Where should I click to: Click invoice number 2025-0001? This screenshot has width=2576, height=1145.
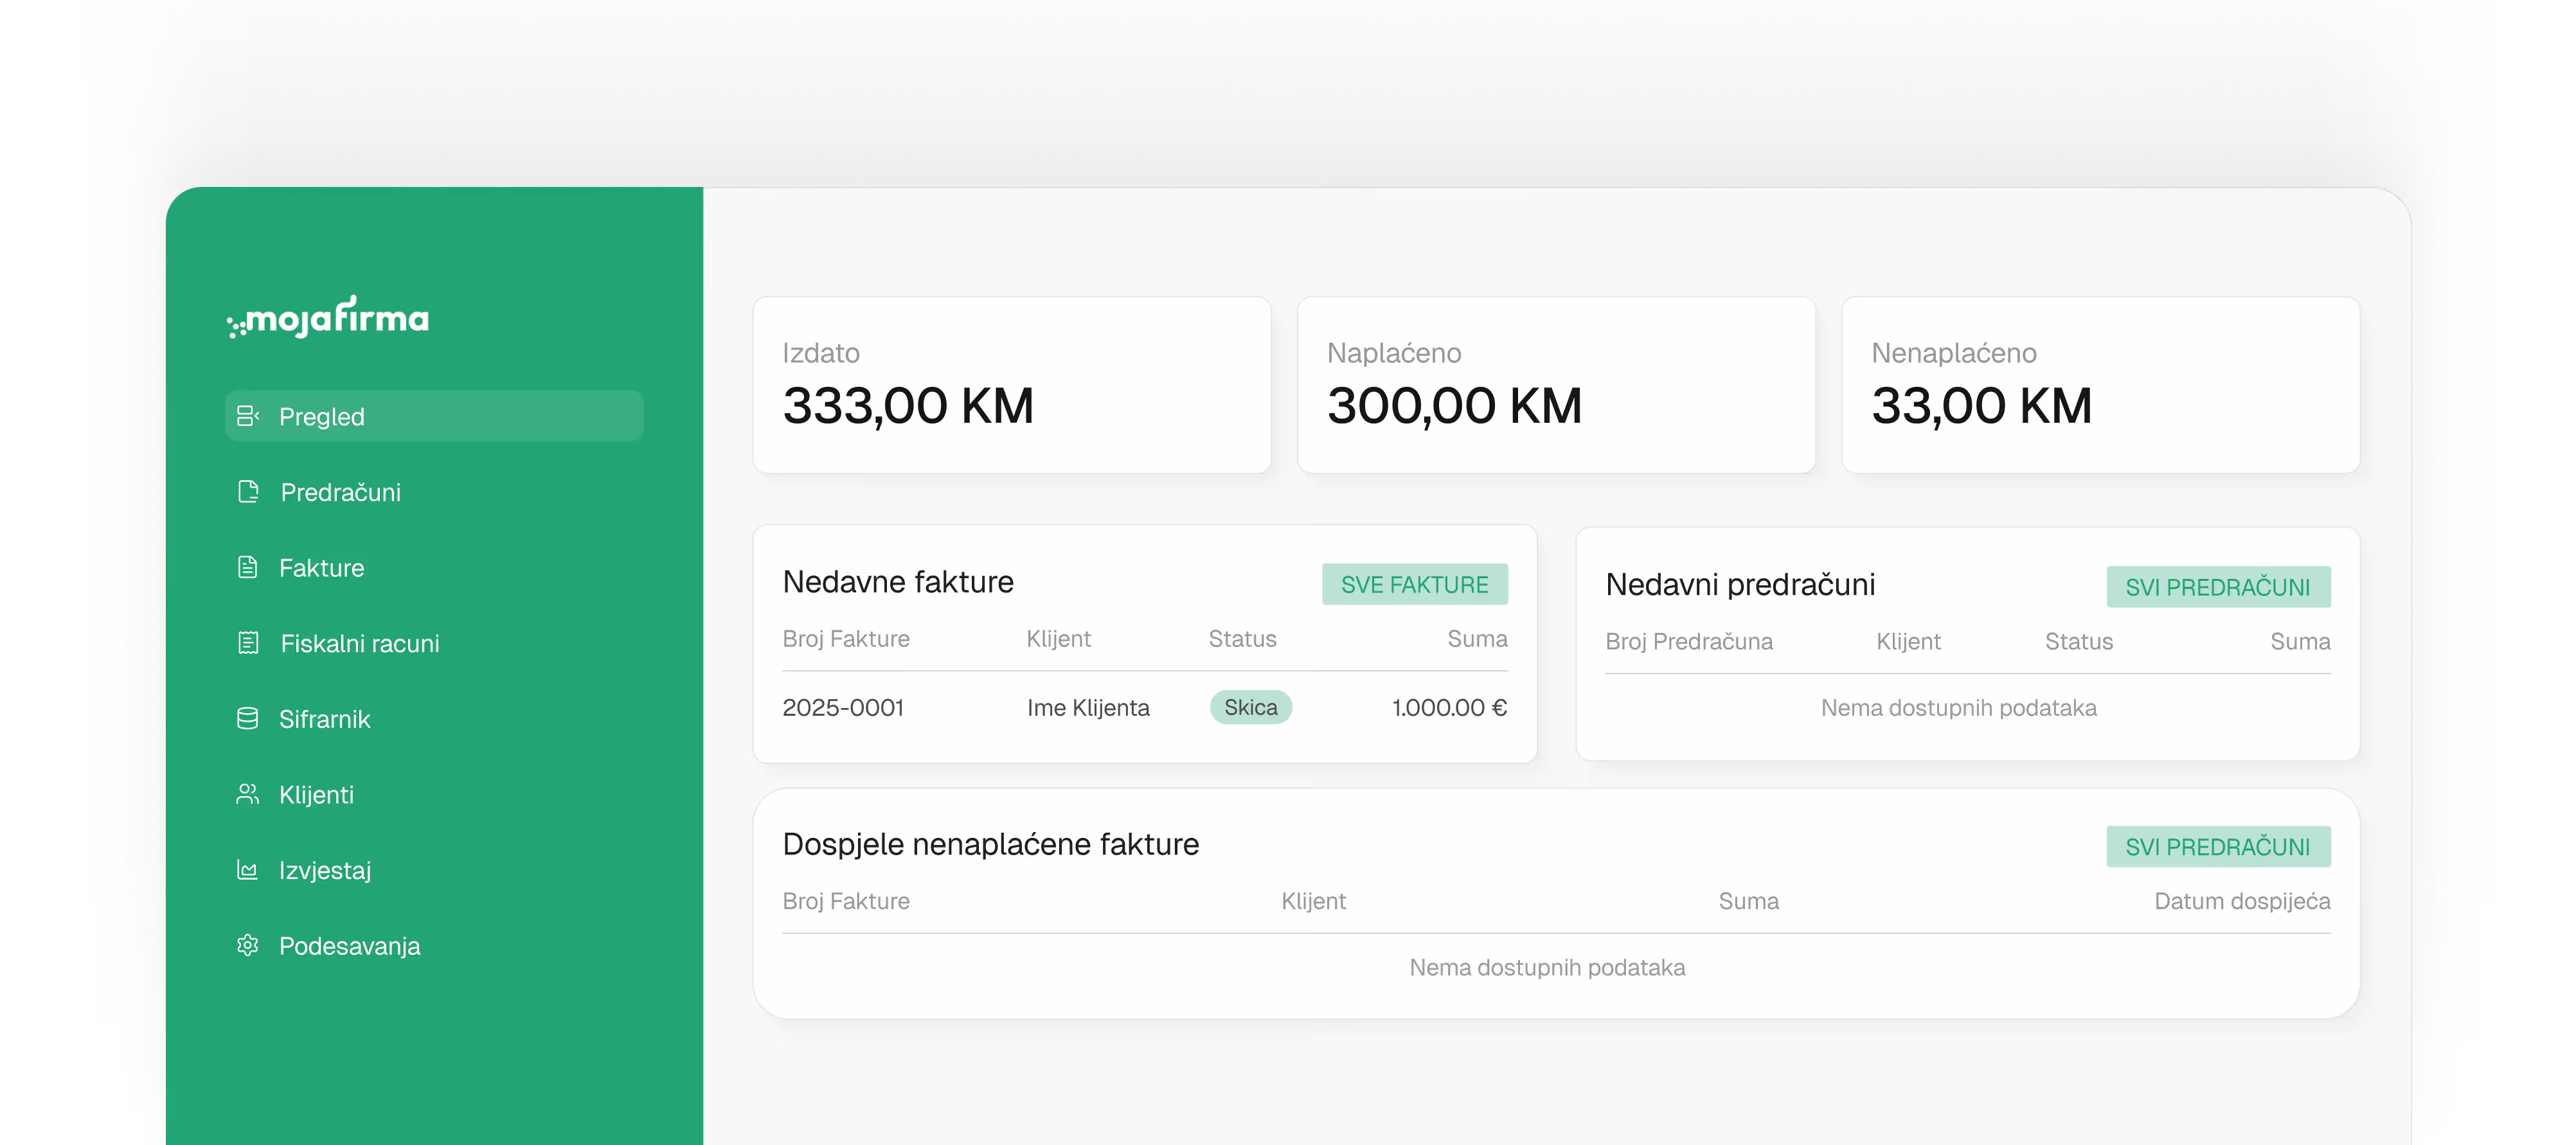coord(843,707)
